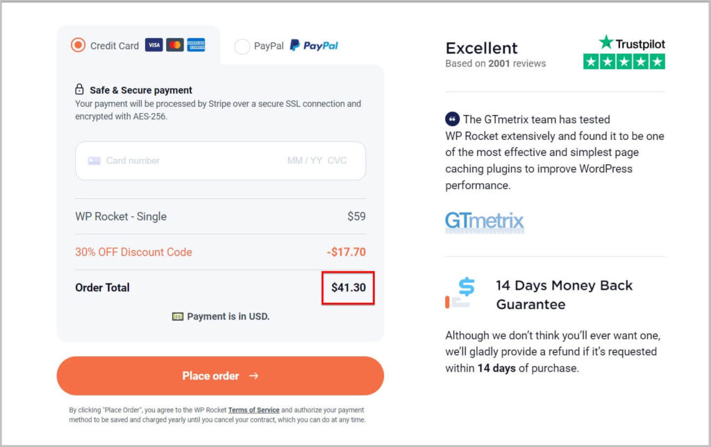Click the PayPal logo

click(314, 46)
